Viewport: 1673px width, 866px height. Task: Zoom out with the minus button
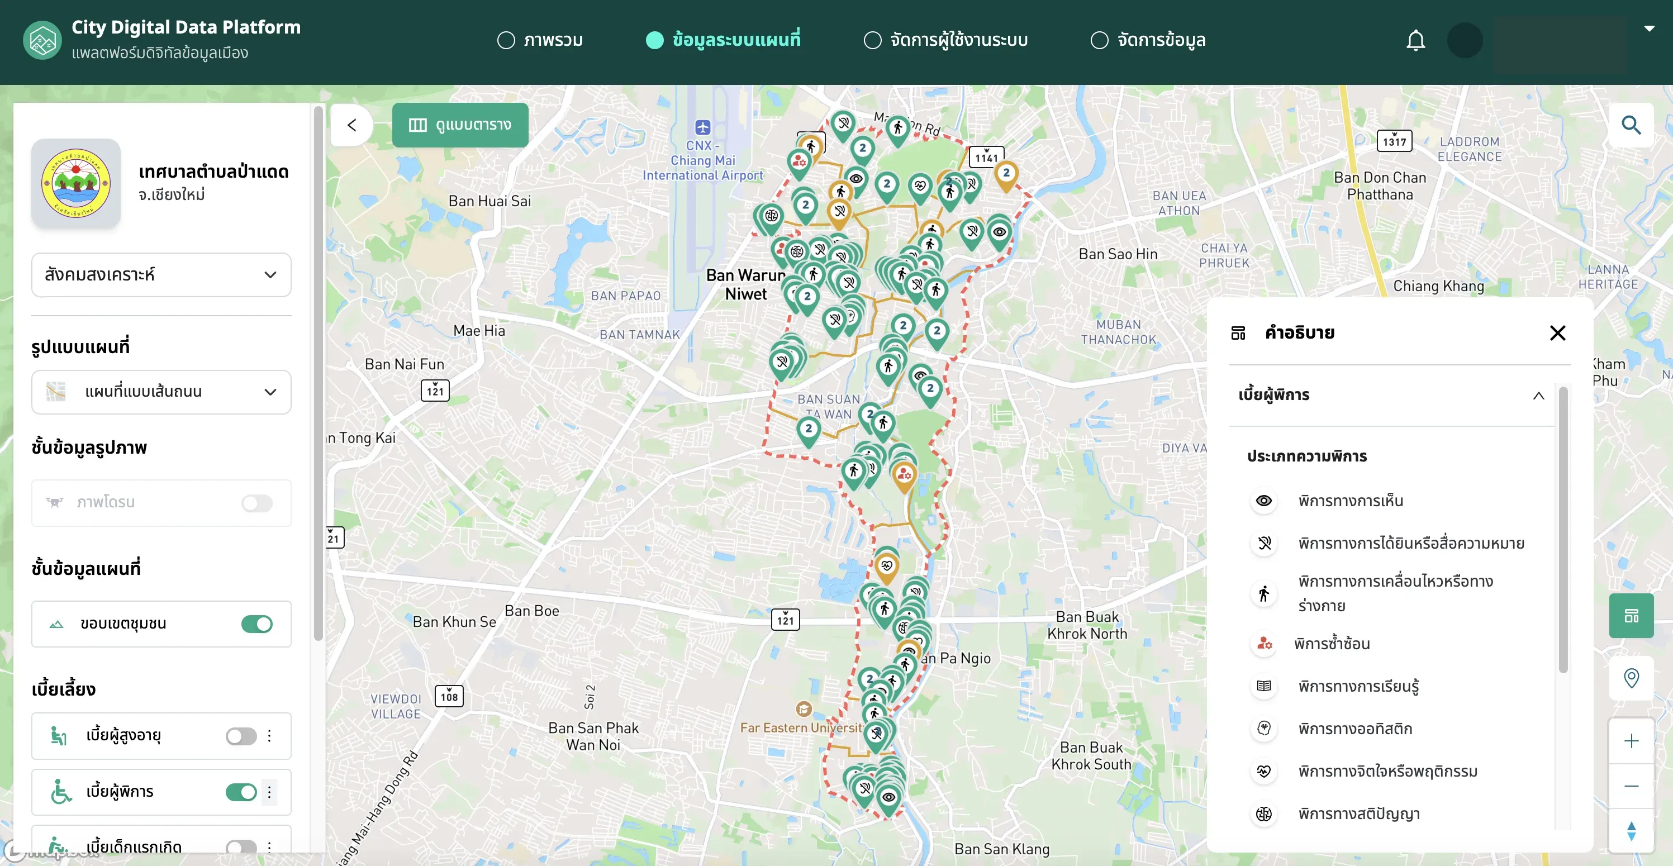1631,786
